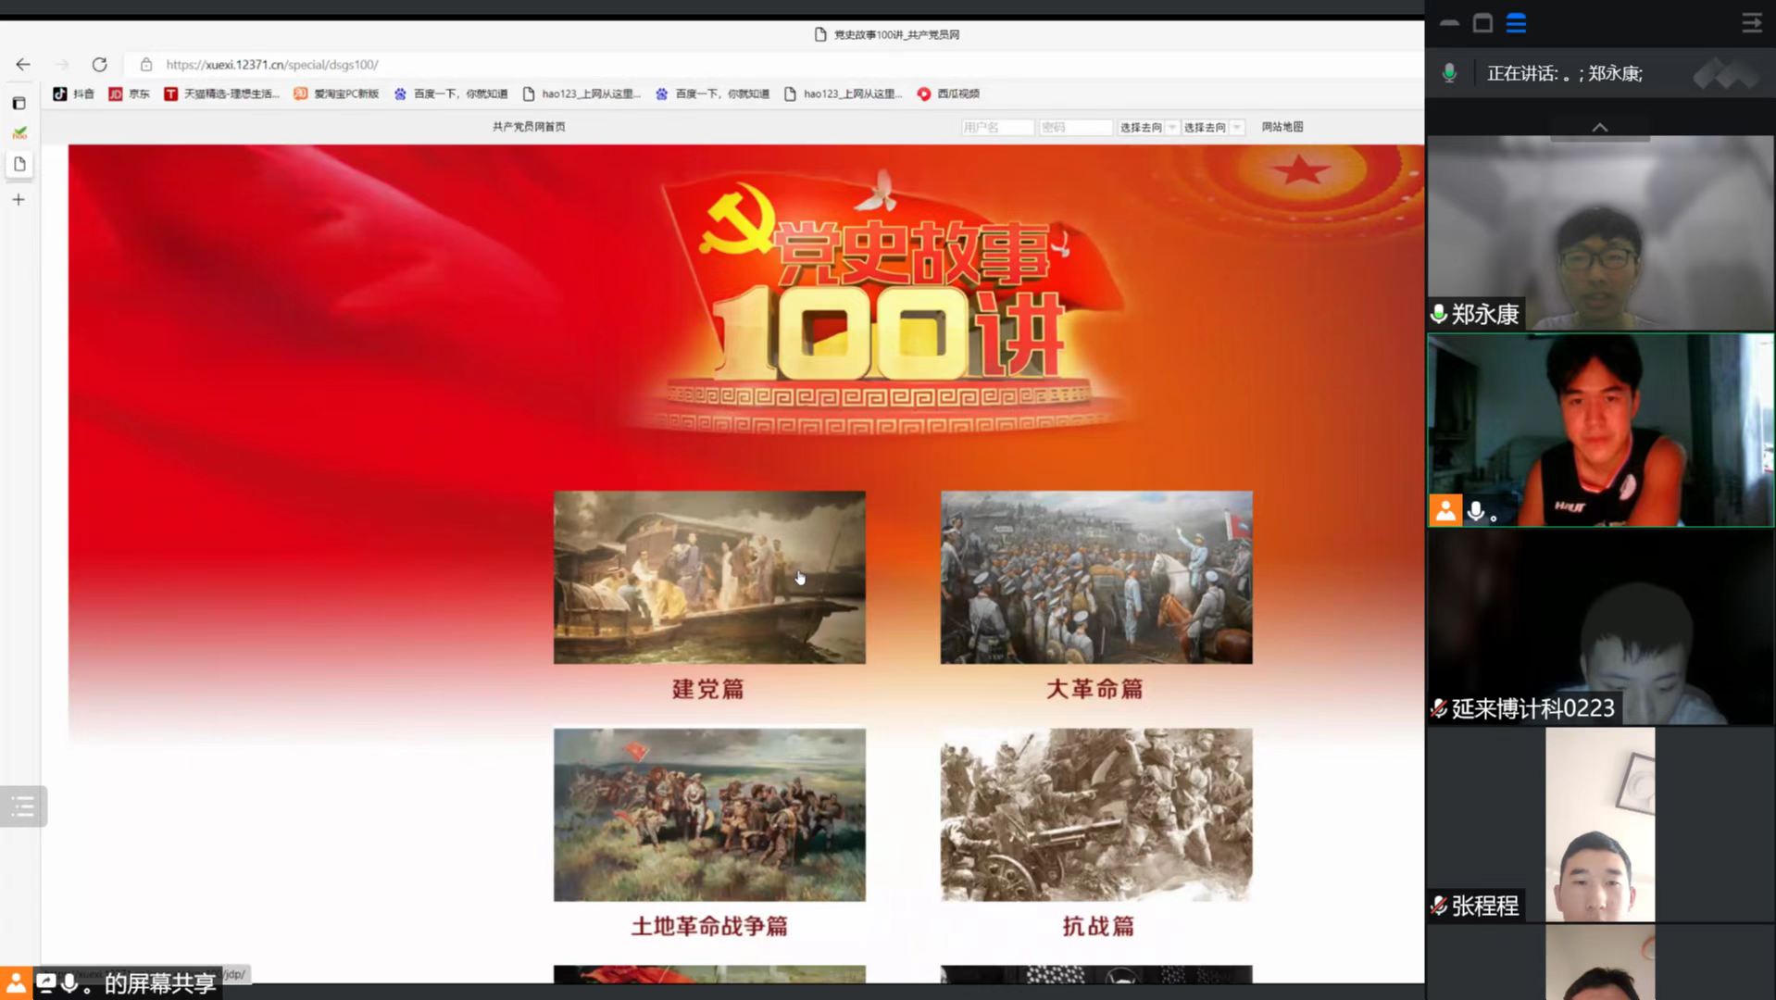
Task: Open the 共产党员网首页 link
Action: [529, 127]
